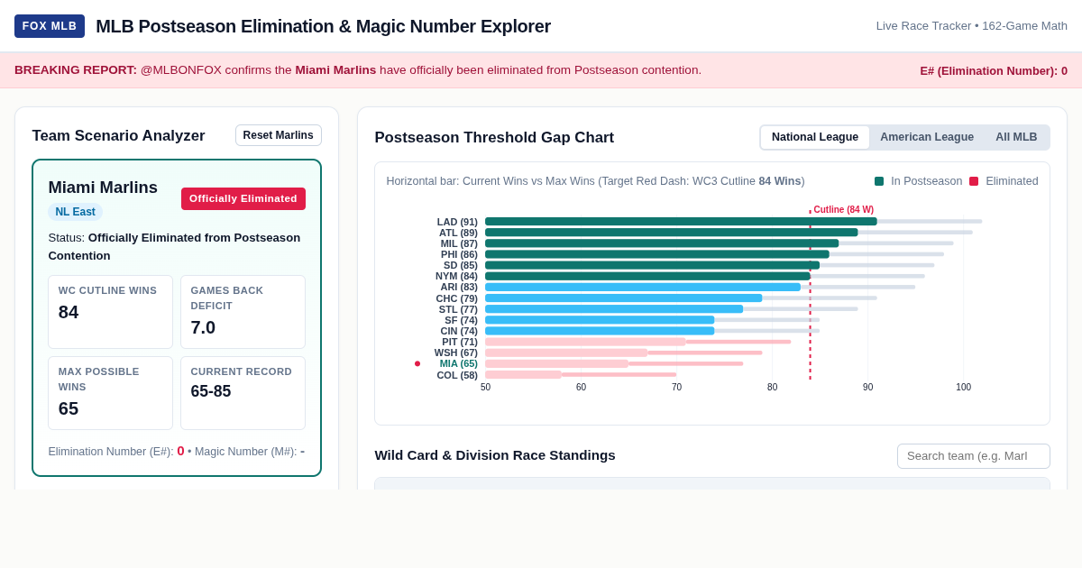Select the ARI (83) chart bar
1082x568 pixels.
pyautogui.click(x=643, y=287)
